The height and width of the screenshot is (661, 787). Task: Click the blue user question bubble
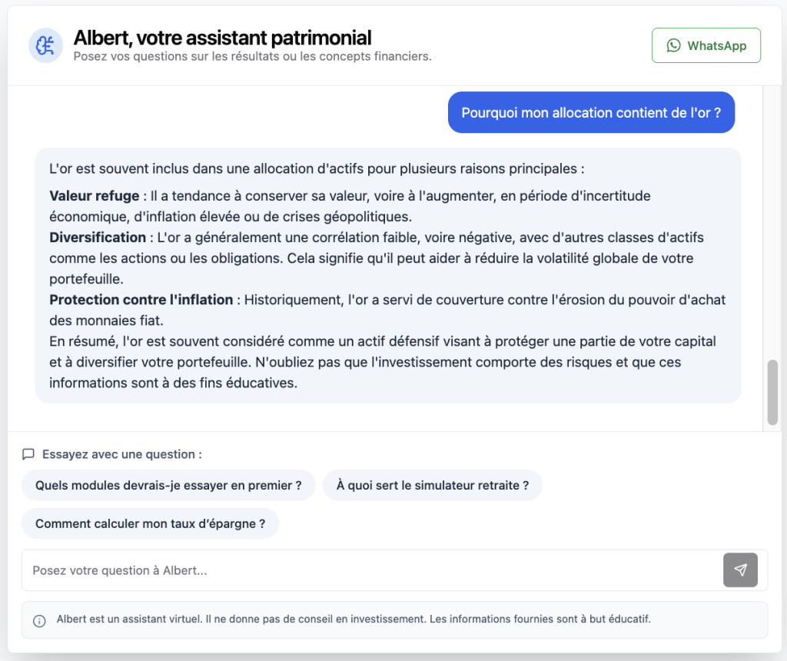[x=591, y=112]
